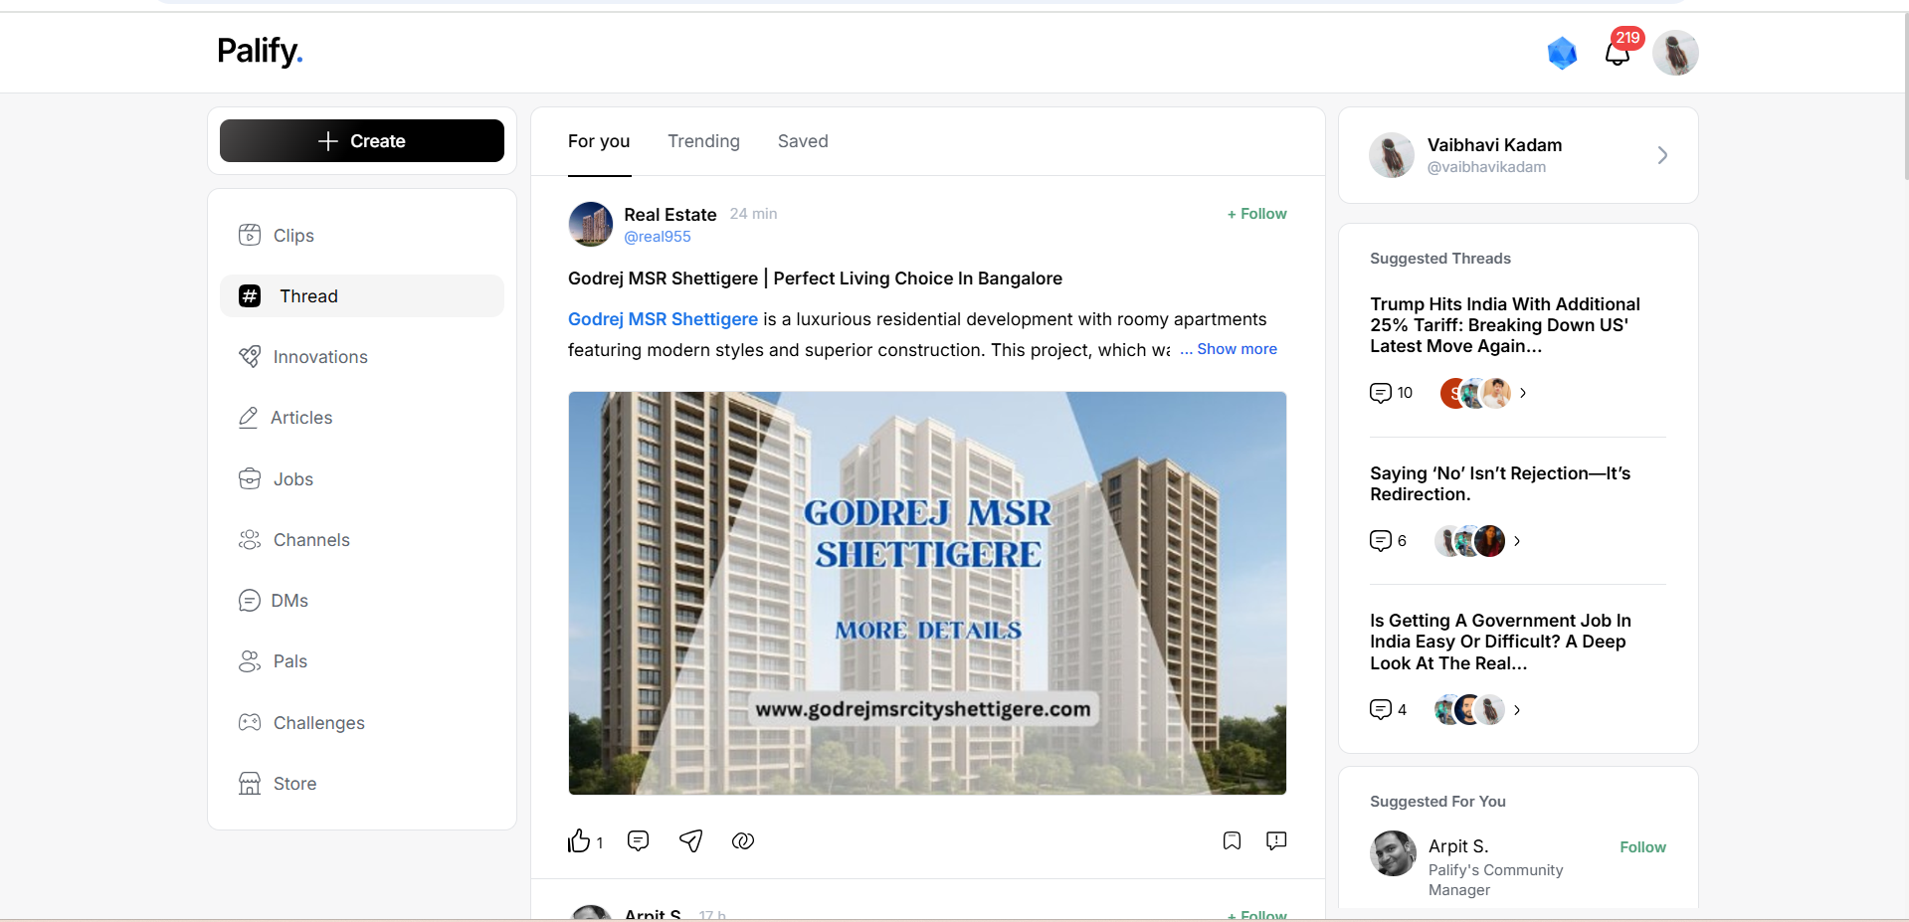
Task: Open Saying 'No' Isn't Rejection thread
Action: [x=1500, y=483]
